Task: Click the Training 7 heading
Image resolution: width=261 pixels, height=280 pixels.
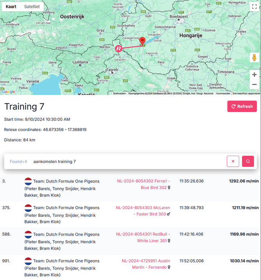Action: tap(24, 106)
